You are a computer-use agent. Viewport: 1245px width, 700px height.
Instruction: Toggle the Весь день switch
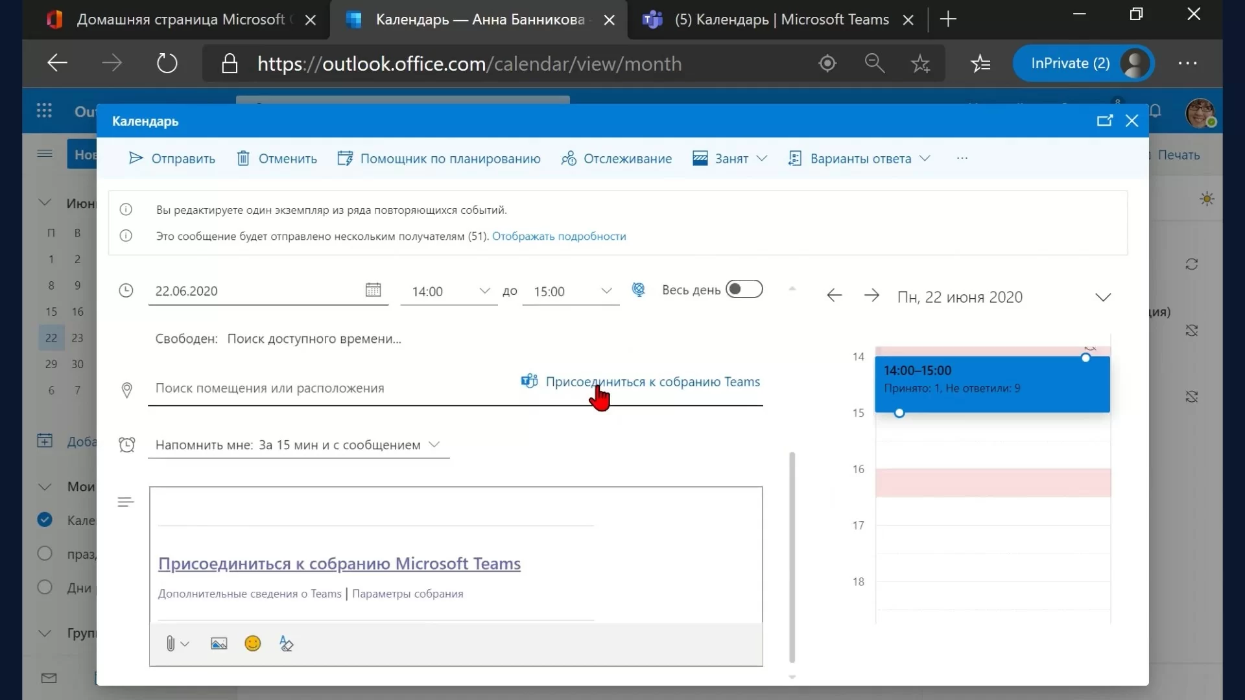[x=744, y=289]
